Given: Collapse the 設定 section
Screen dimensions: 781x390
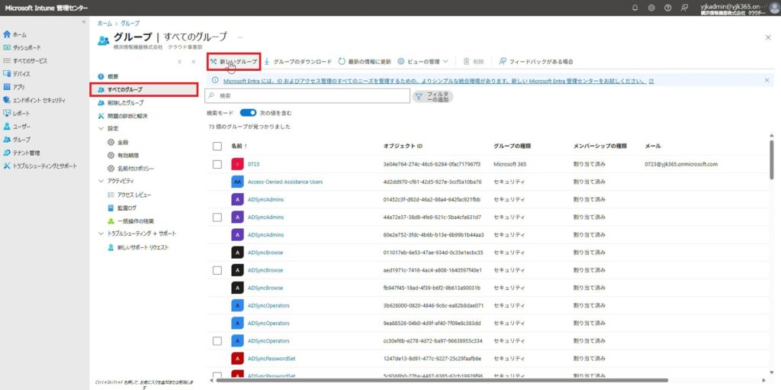Looking at the screenshot, I should coord(101,128).
